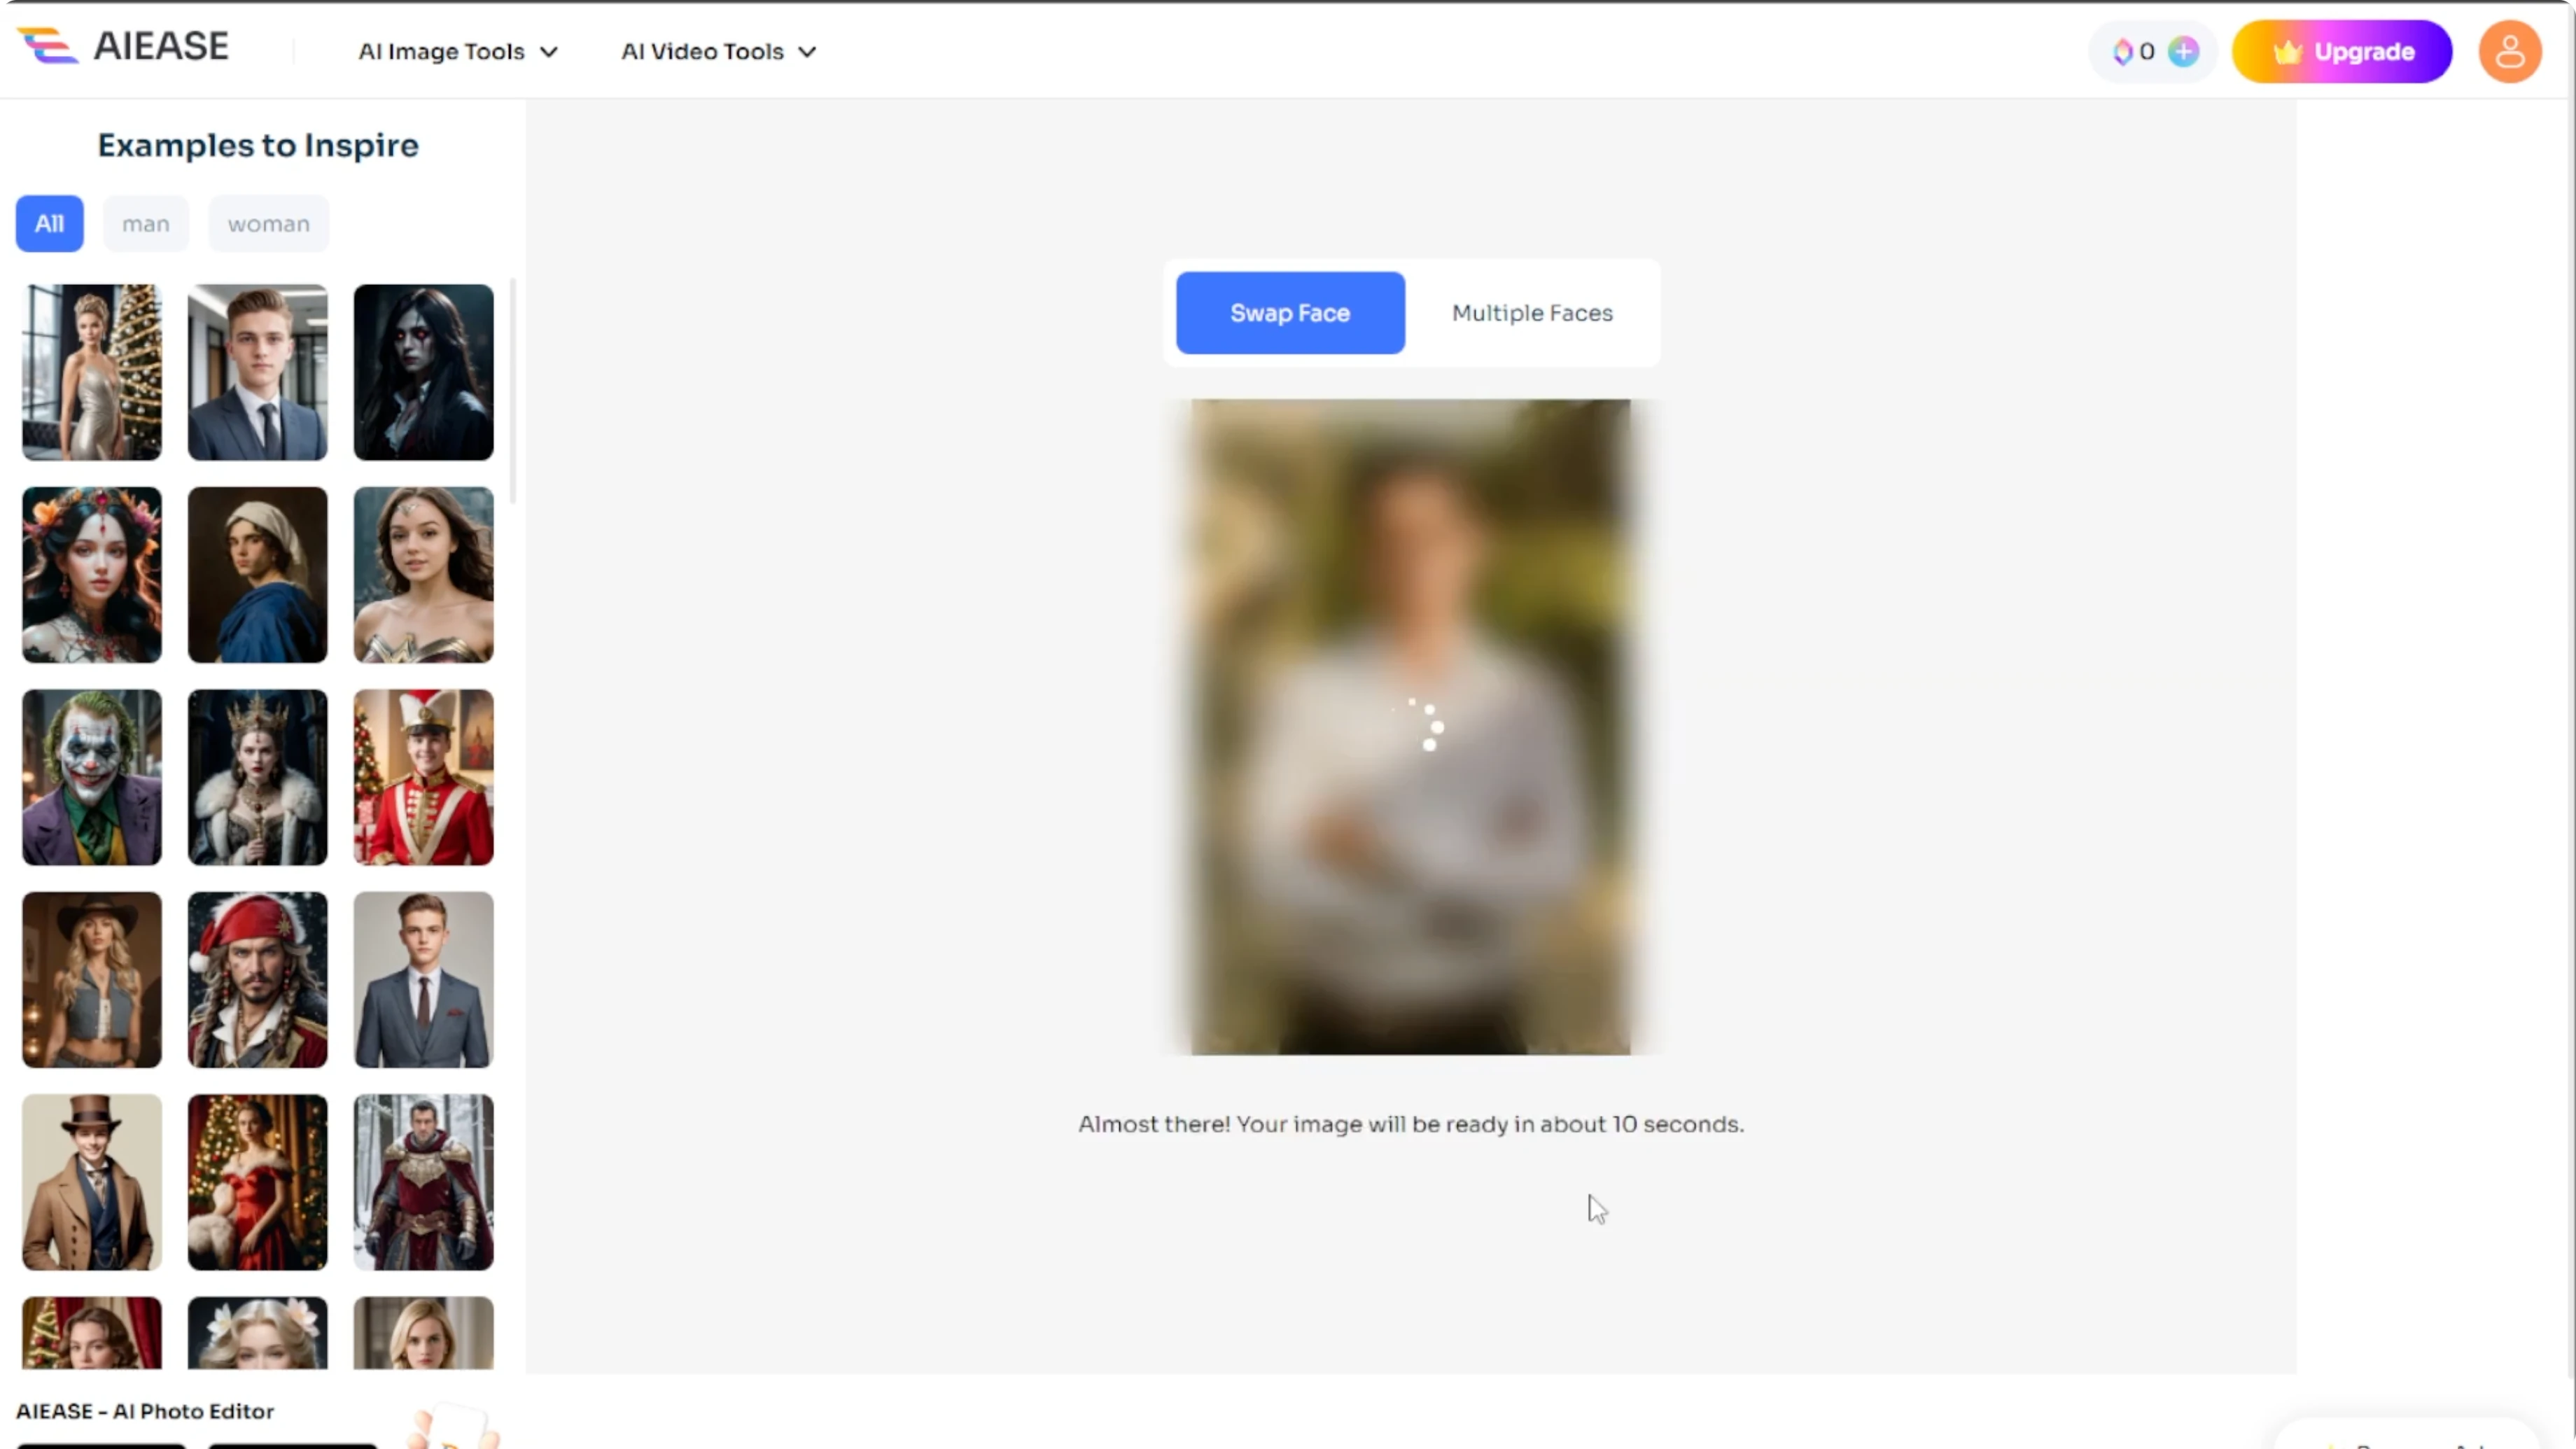Choose the gentleman in top hat example

tap(92, 1182)
